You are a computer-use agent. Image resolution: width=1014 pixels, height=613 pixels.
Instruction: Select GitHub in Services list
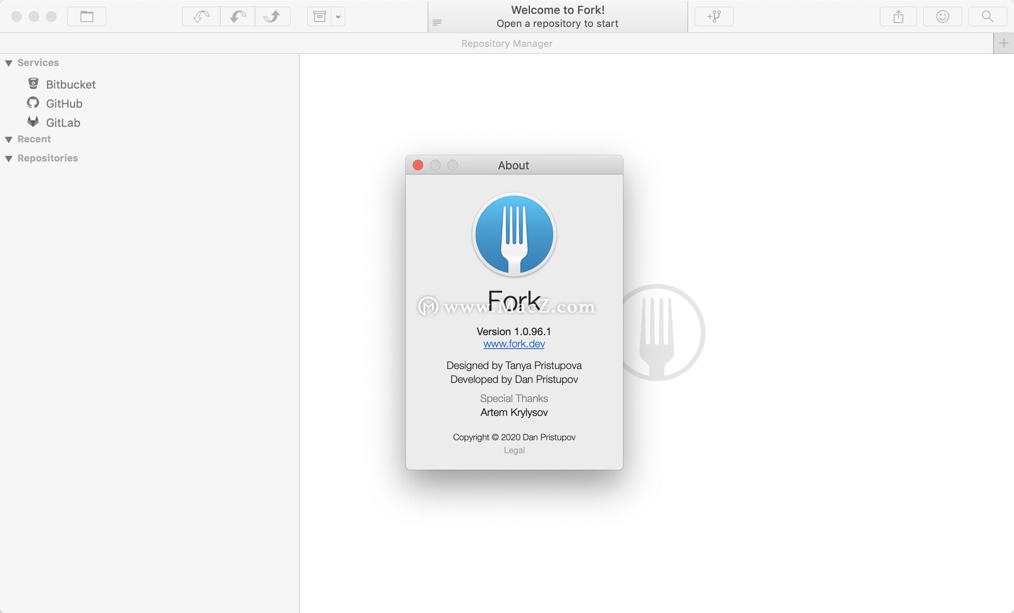point(149,103)
